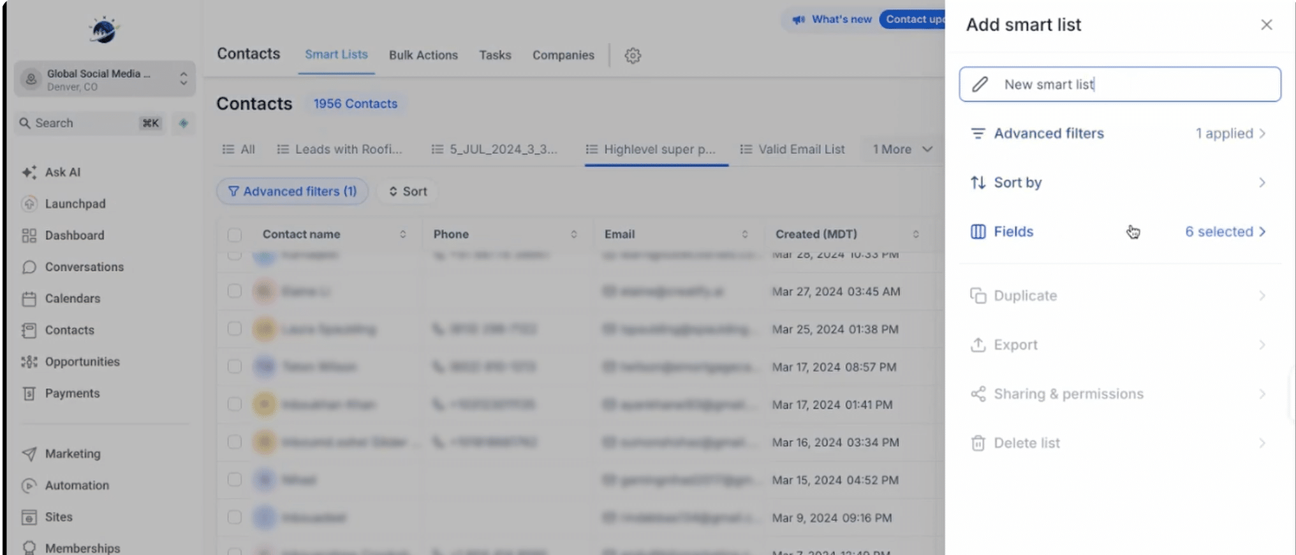This screenshot has height=555, width=1296.
Task: Open Marketing paper-plane icon
Action: coord(29,454)
